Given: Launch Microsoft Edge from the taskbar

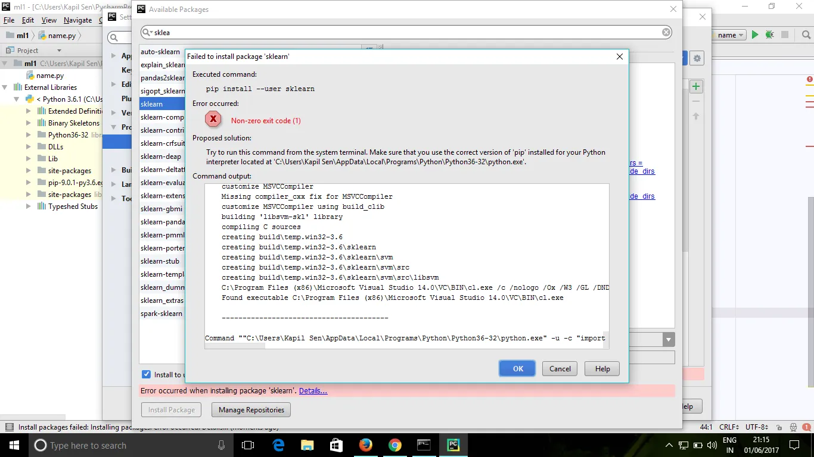Looking at the screenshot, I should click(278, 445).
